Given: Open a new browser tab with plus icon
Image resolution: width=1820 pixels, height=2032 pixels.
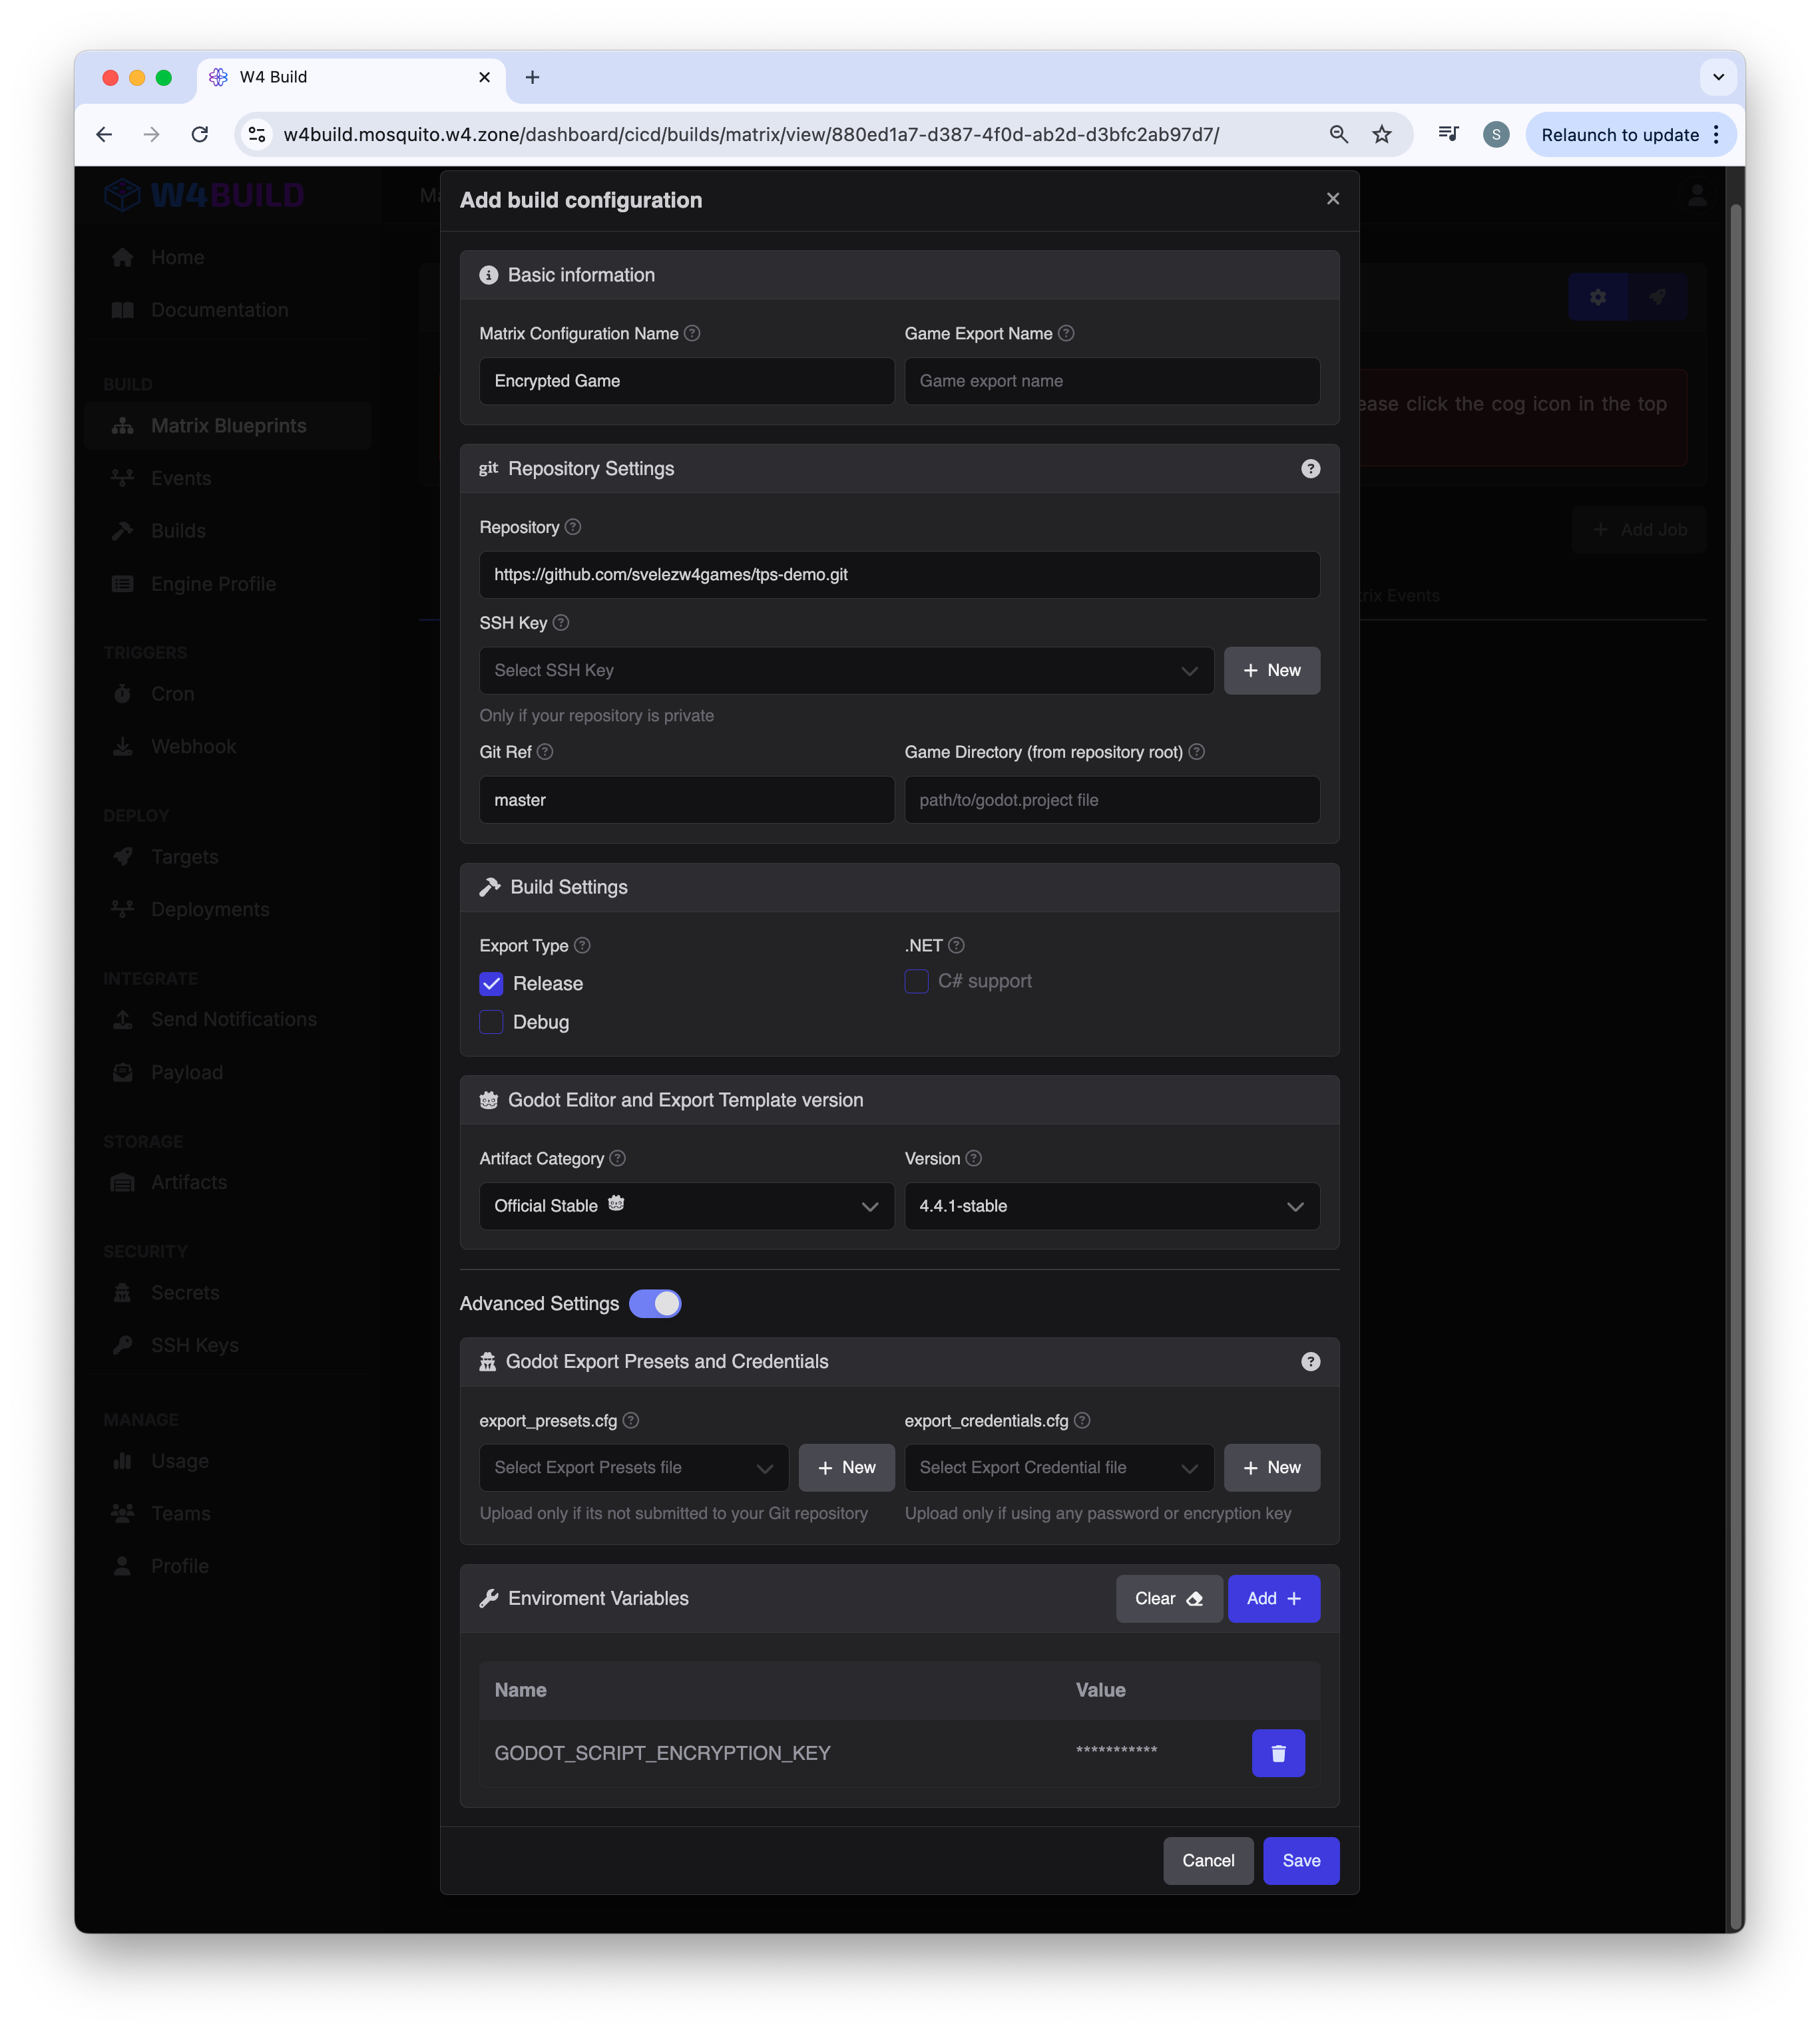Looking at the screenshot, I should (532, 77).
